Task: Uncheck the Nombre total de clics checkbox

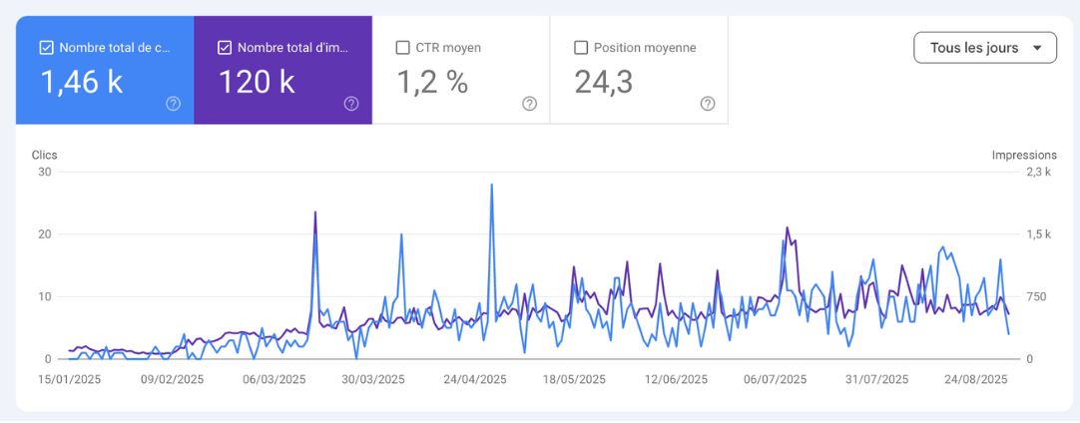Action: point(47,48)
